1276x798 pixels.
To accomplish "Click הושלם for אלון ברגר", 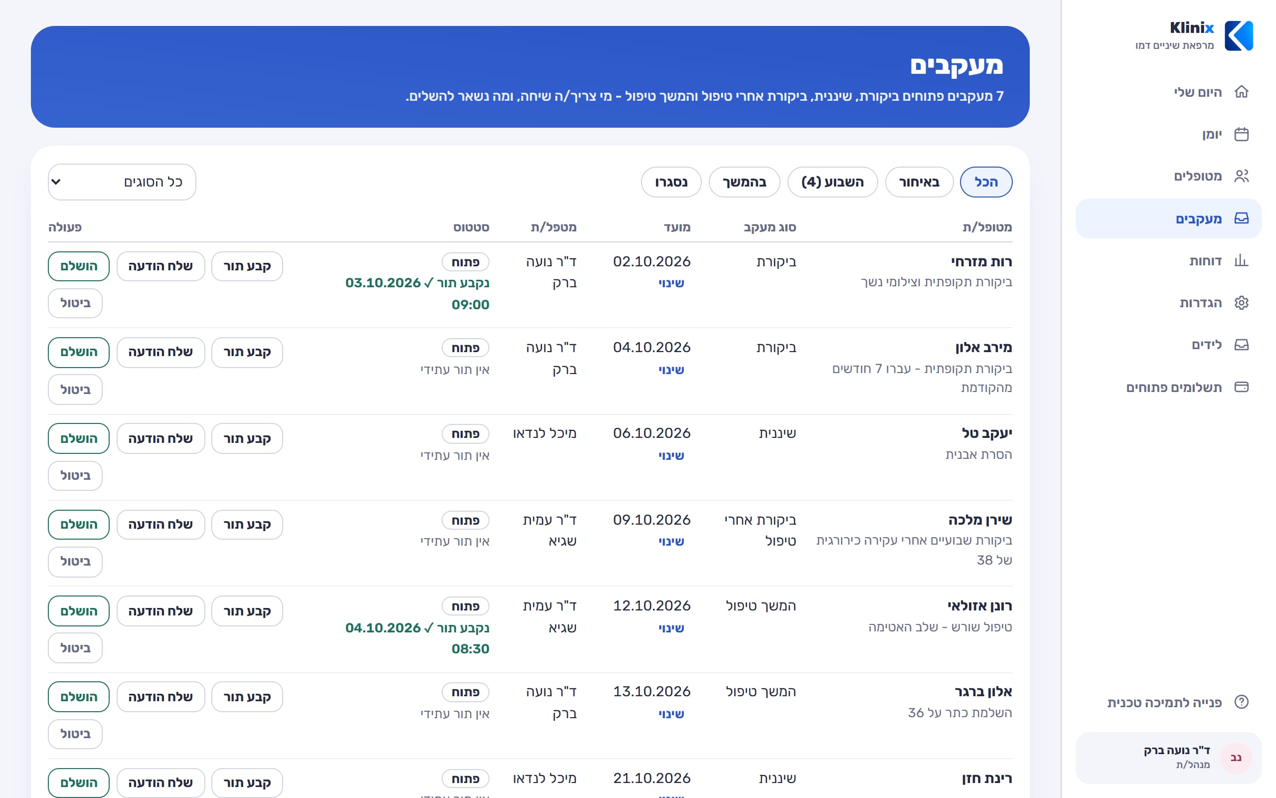I will point(79,697).
